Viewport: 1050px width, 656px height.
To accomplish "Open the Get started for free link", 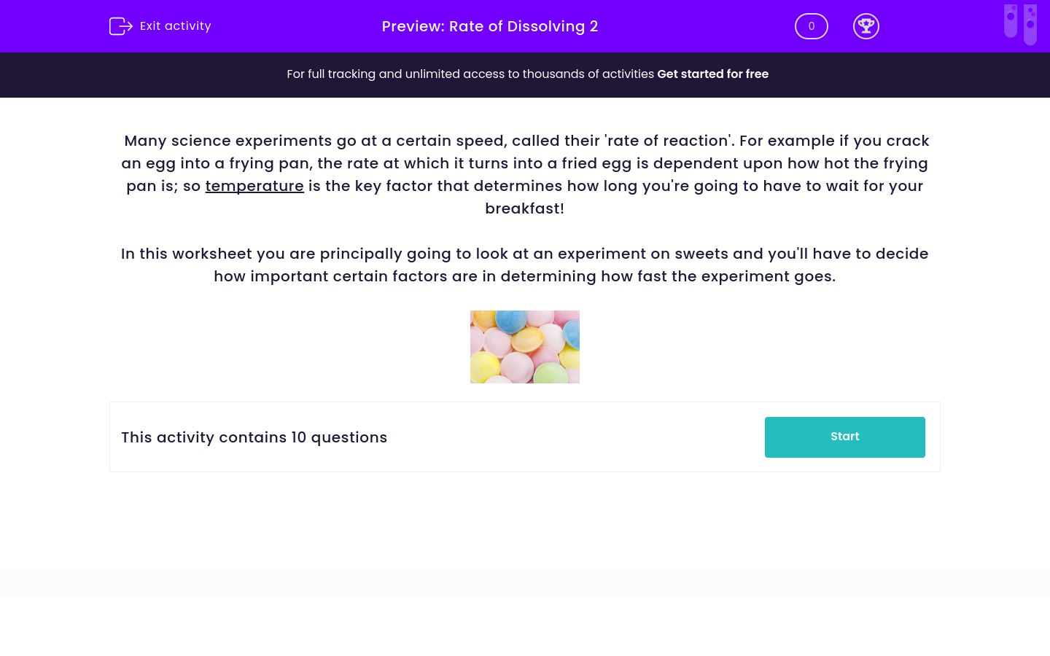I will tap(713, 74).
